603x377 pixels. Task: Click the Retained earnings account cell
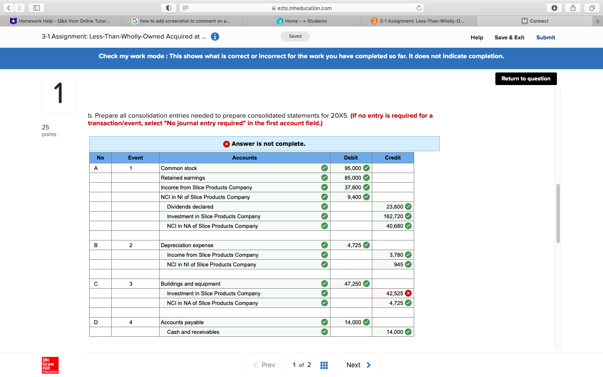(245, 178)
